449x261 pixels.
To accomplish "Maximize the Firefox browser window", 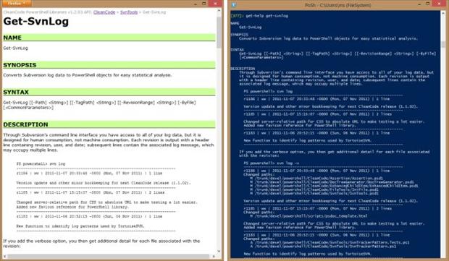I will click(204, 4).
